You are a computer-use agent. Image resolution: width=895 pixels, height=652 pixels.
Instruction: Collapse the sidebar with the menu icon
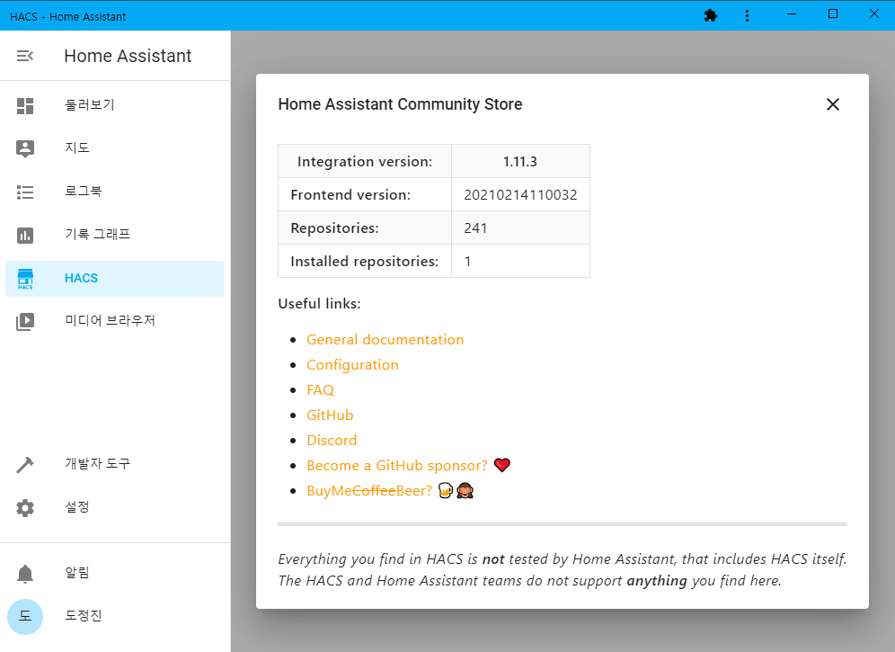point(24,56)
